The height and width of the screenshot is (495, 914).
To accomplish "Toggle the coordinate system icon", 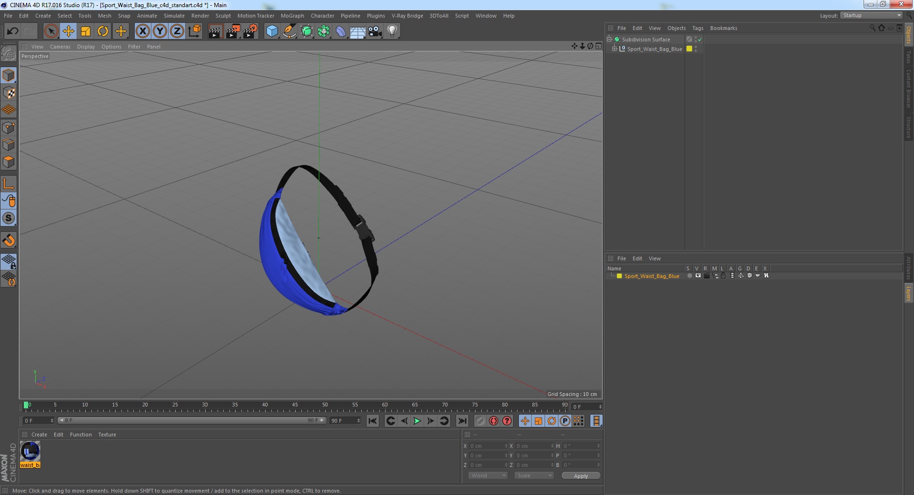I will pyautogui.click(x=194, y=31).
